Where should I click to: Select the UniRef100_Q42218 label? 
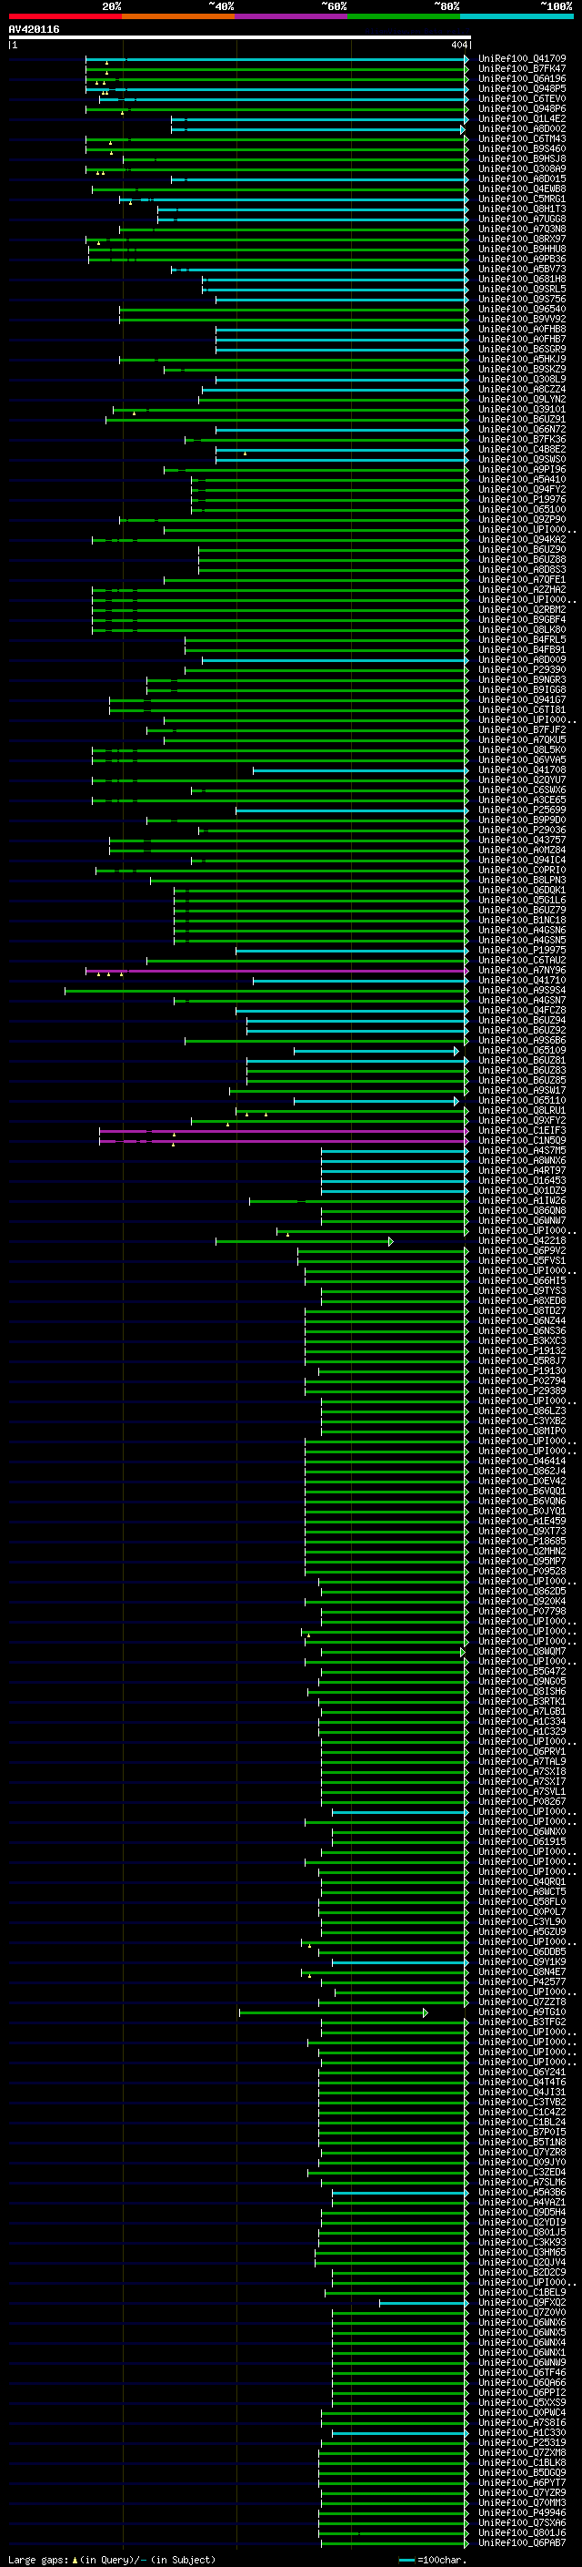click(x=521, y=1240)
